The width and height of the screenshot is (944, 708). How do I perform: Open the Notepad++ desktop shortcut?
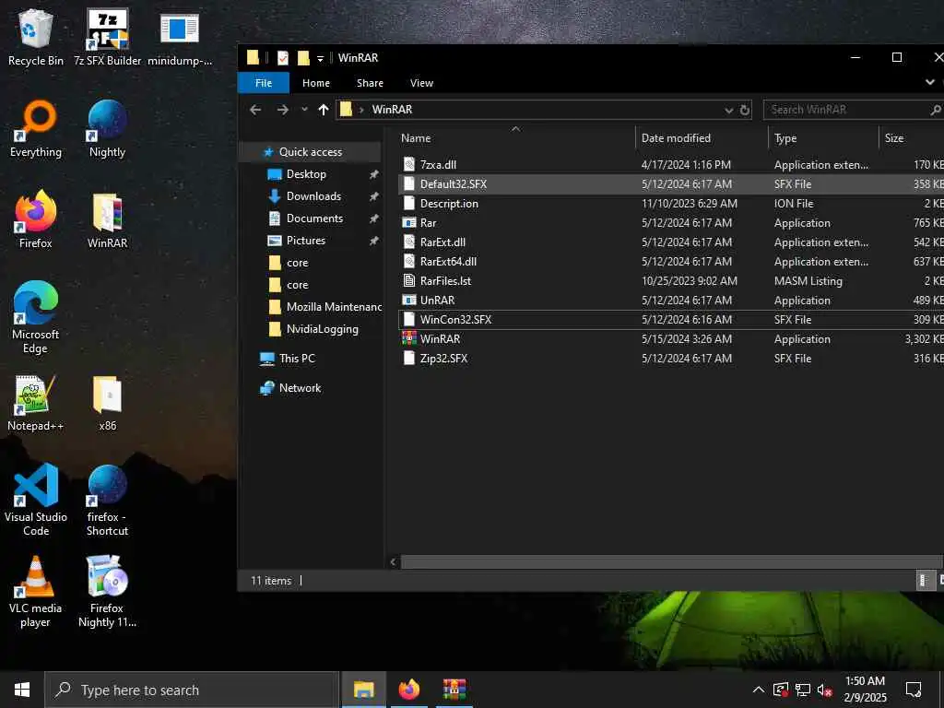[36, 403]
